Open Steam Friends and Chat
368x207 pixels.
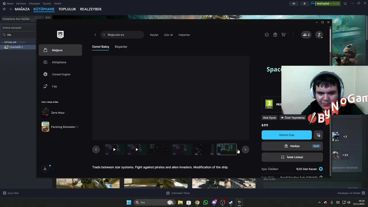pos(351,193)
